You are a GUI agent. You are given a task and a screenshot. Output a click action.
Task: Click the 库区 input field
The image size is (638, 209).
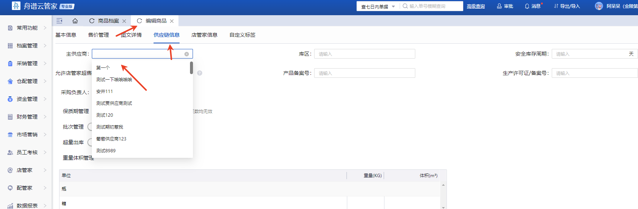click(364, 54)
